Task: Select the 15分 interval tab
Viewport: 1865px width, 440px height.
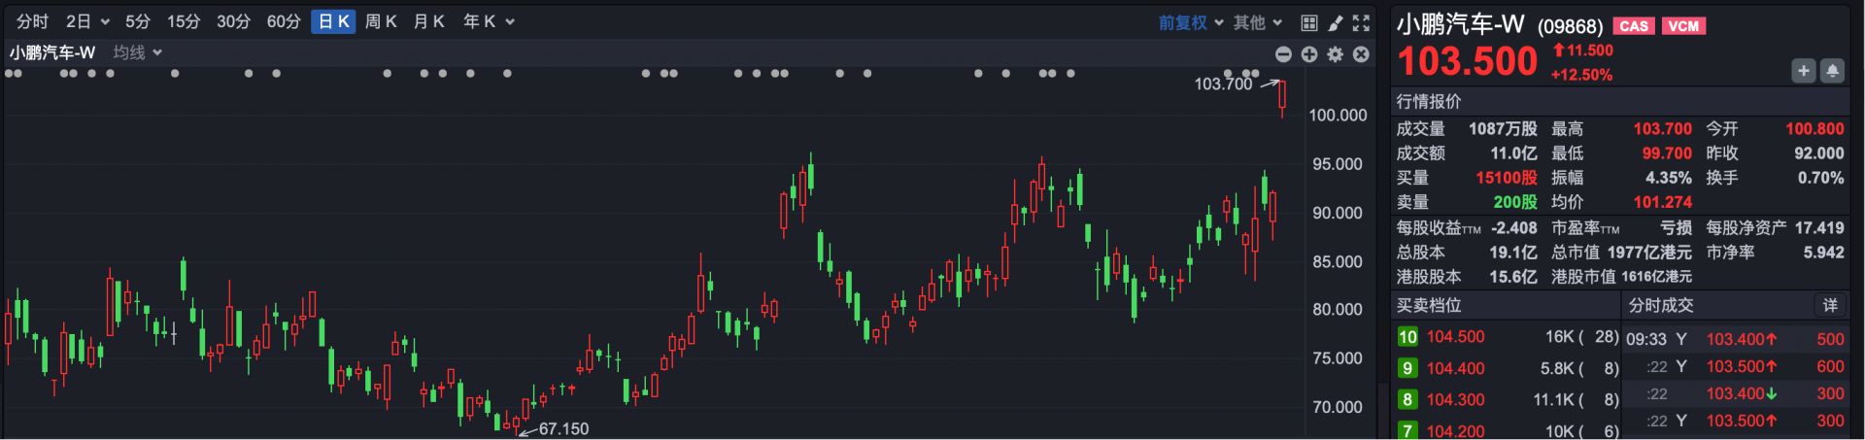Action: (x=183, y=21)
